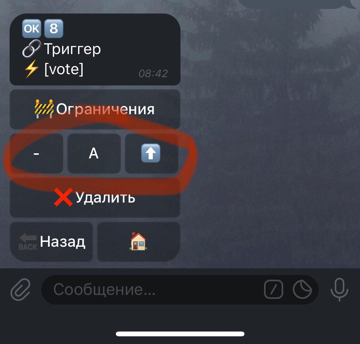Viewport: 360px width, 344px height.
Task: Toggle the letter A button
Action: click(x=94, y=153)
